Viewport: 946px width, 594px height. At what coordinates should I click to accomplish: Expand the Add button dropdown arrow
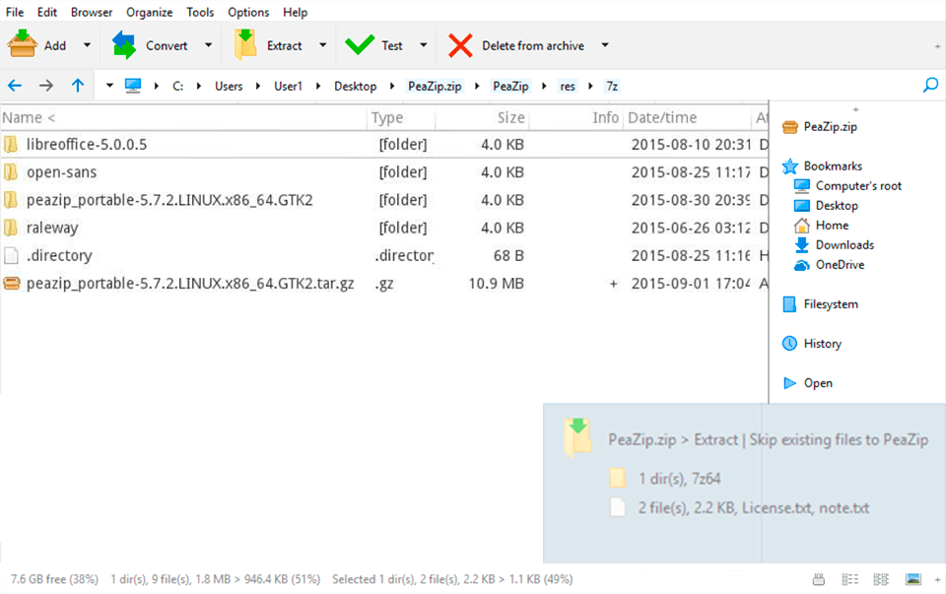pyautogui.click(x=87, y=45)
